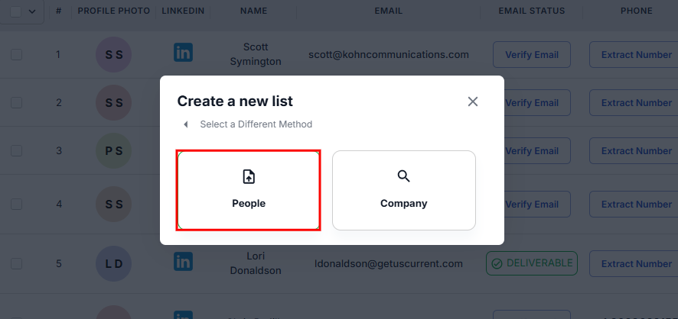
Task: Click the upload icon in the People card
Action: pyautogui.click(x=249, y=177)
